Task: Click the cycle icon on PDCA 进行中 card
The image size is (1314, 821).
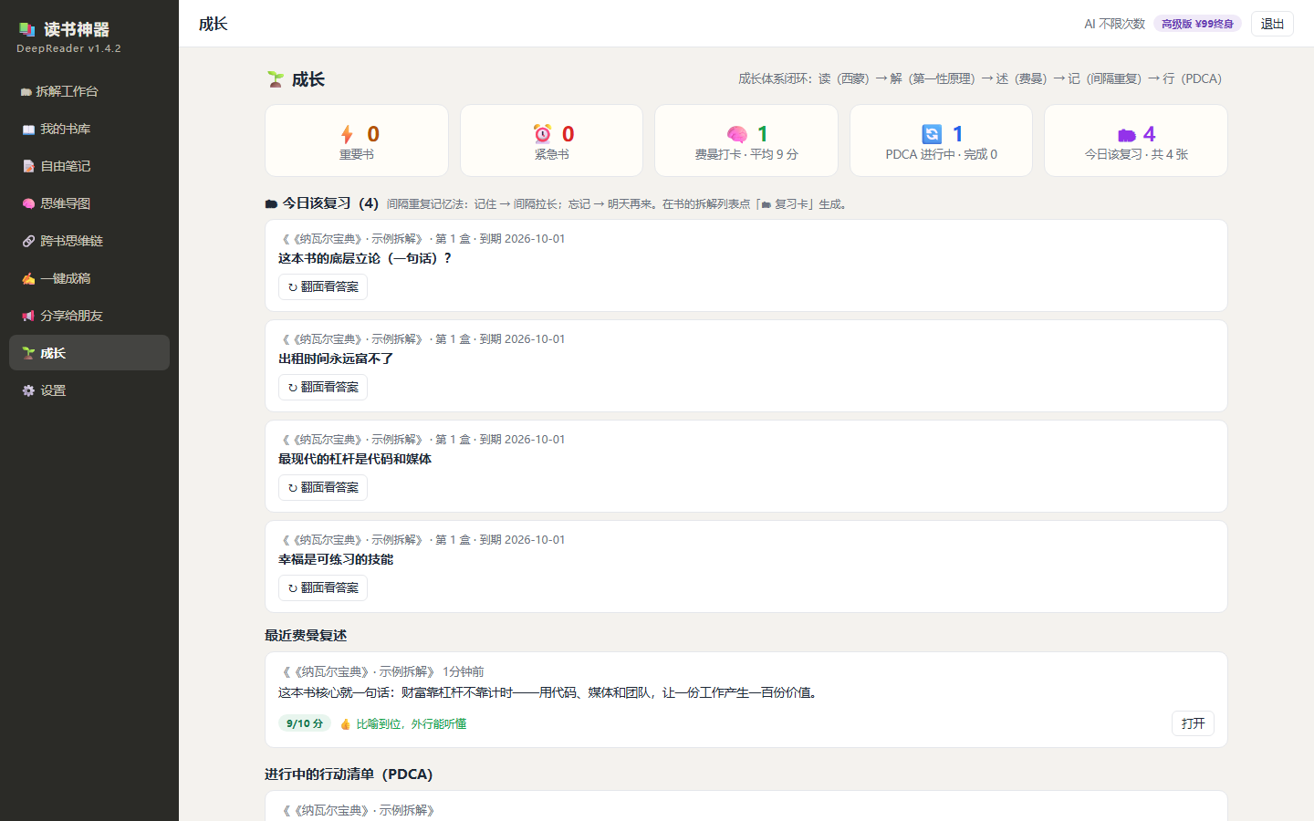Action: (932, 134)
